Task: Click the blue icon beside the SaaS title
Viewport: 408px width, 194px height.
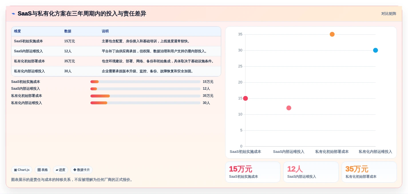Action: [13, 14]
